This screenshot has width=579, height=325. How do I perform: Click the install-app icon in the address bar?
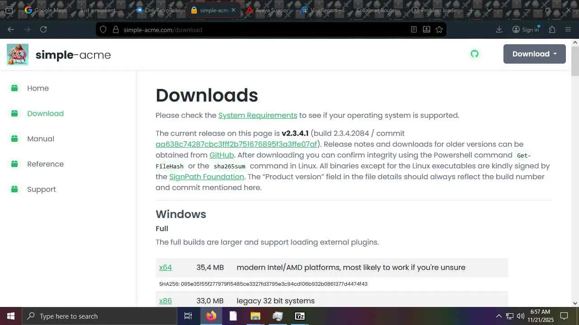pos(427,29)
